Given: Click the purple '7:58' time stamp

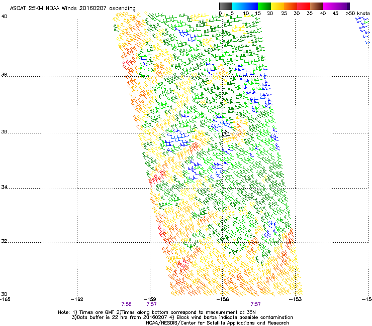Looking at the screenshot, I should tap(127, 304).
